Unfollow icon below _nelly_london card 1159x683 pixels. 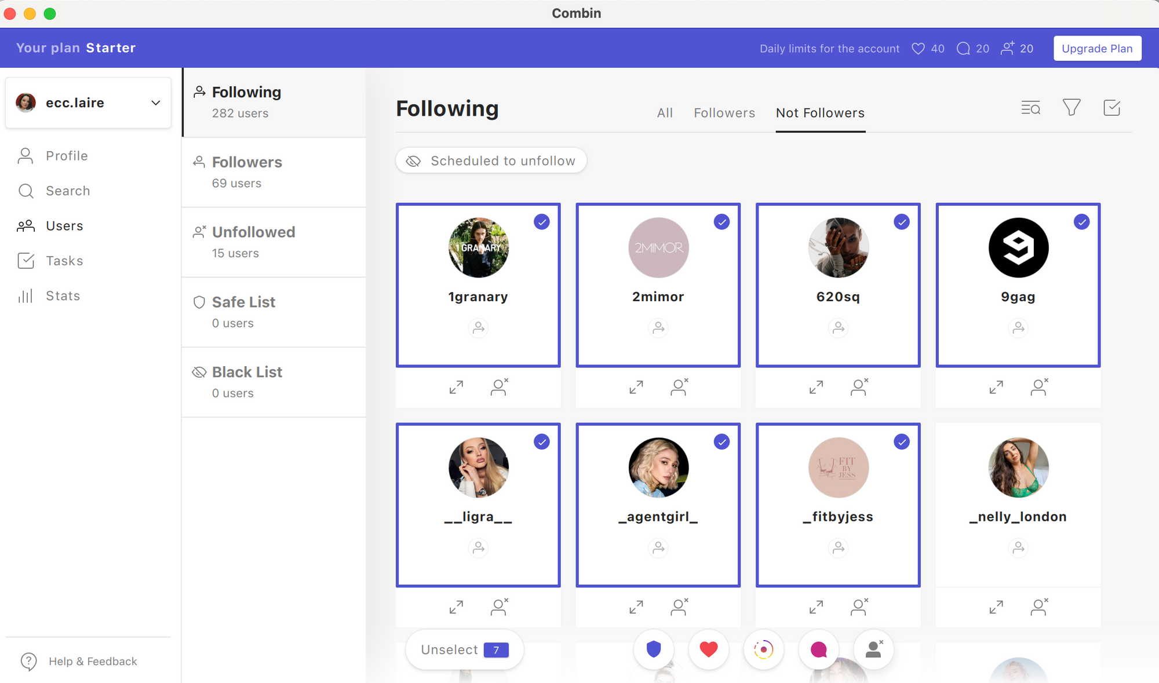[x=1040, y=607]
